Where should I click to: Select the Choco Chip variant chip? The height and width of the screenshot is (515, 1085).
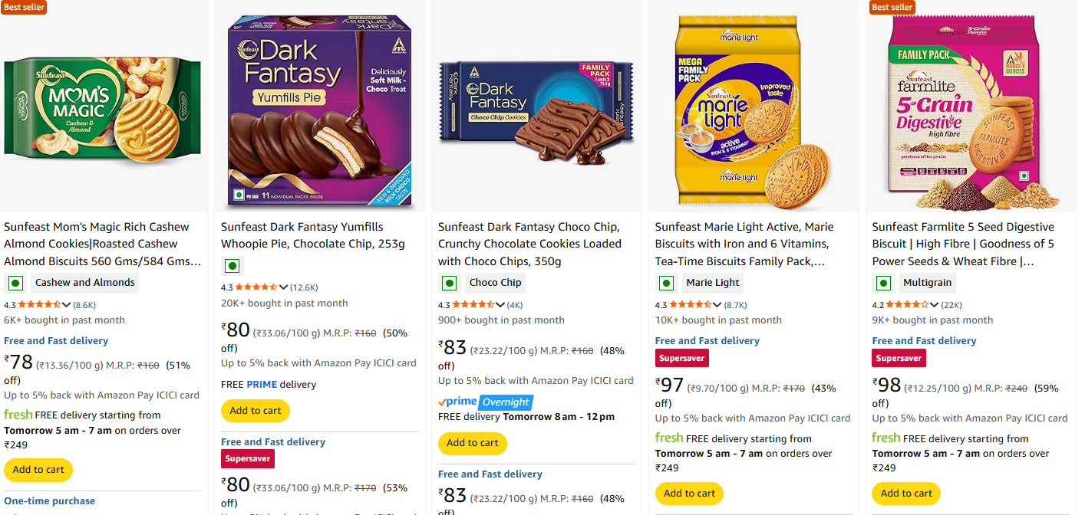(495, 283)
